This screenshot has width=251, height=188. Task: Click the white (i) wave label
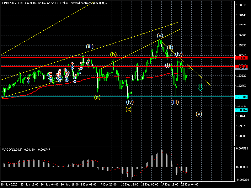click(x=168, y=65)
